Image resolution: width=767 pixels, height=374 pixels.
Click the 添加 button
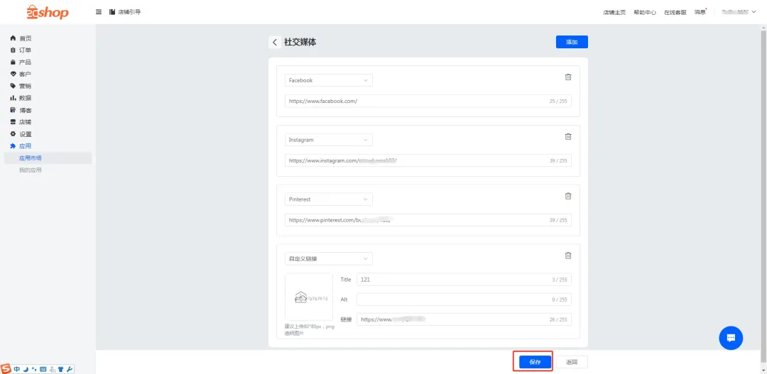click(x=572, y=42)
